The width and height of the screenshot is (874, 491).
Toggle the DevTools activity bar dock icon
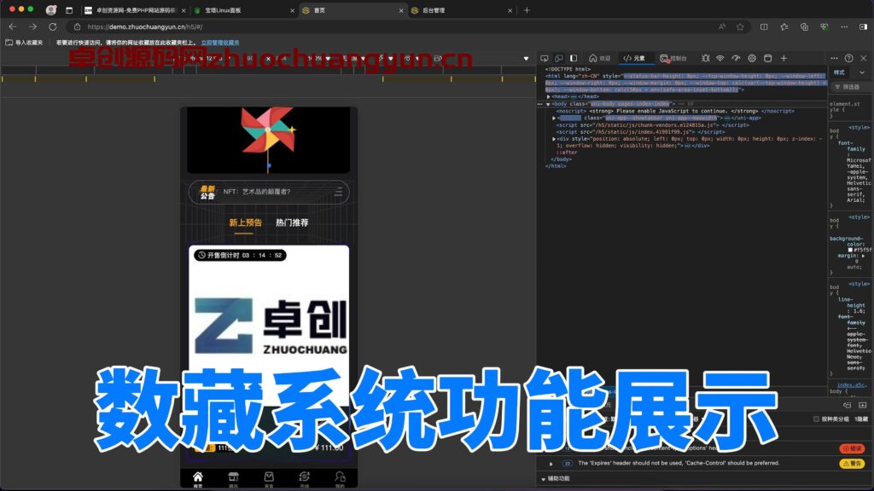click(574, 58)
